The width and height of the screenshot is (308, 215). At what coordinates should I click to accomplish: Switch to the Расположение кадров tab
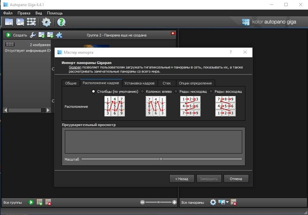[101, 83]
